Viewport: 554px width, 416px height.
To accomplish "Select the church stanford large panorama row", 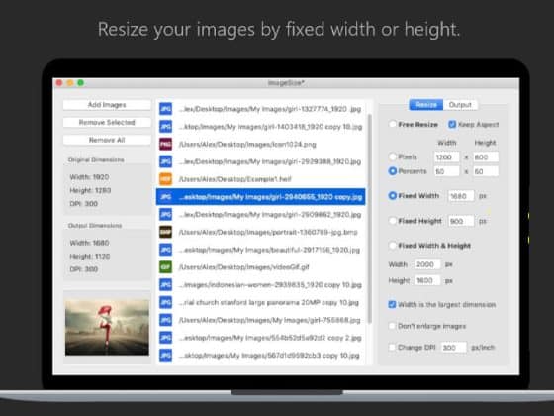I will pos(261,302).
